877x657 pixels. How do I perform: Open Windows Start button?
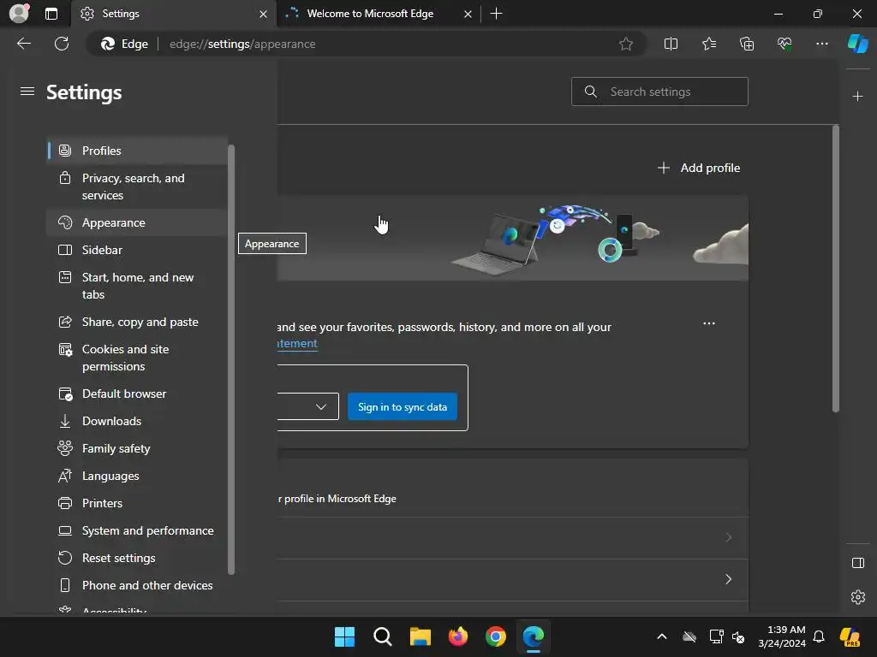(344, 636)
